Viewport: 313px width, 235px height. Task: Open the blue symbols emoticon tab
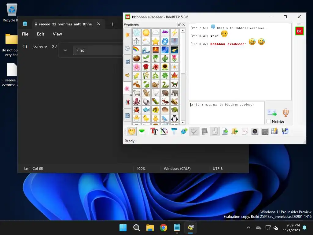127,115
